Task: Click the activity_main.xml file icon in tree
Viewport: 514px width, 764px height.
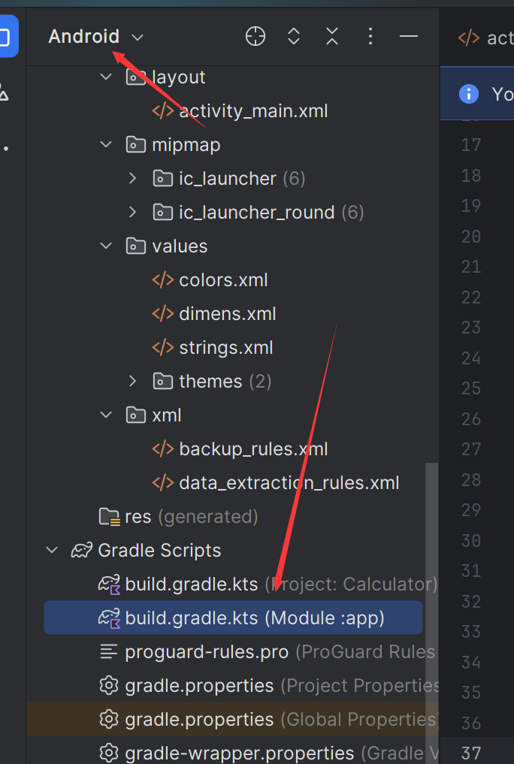Action: point(163,111)
